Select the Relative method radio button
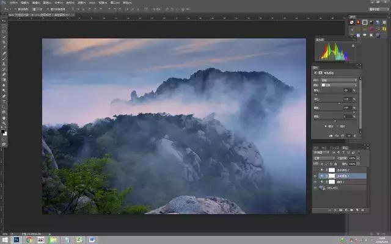 pyautogui.click(x=326, y=126)
